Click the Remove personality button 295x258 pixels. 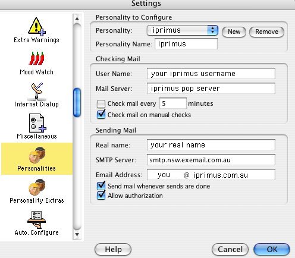pyautogui.click(x=266, y=32)
